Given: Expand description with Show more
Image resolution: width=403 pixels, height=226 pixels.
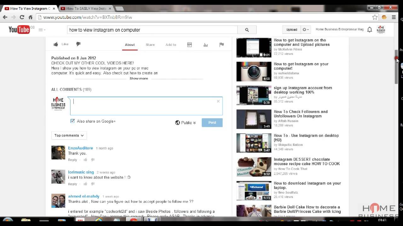Looking at the screenshot, I should pyautogui.click(x=139, y=78).
